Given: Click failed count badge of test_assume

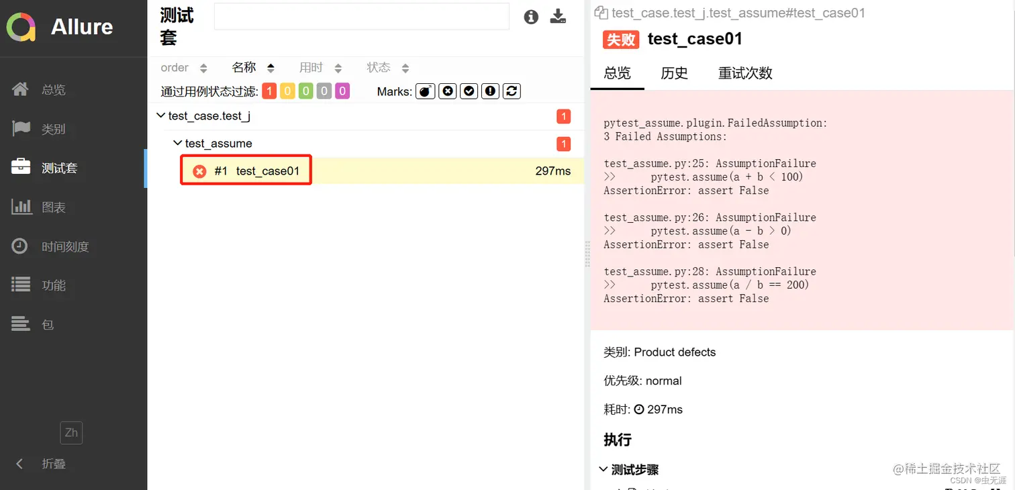Looking at the screenshot, I should (563, 144).
